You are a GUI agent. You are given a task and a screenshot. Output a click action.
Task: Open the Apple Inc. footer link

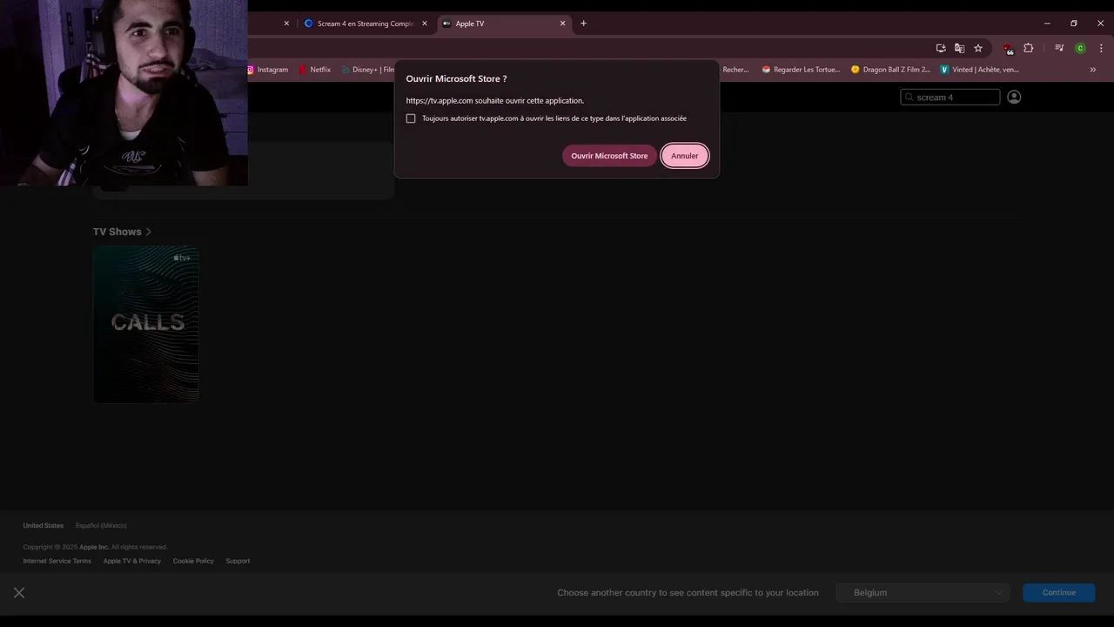94,547
